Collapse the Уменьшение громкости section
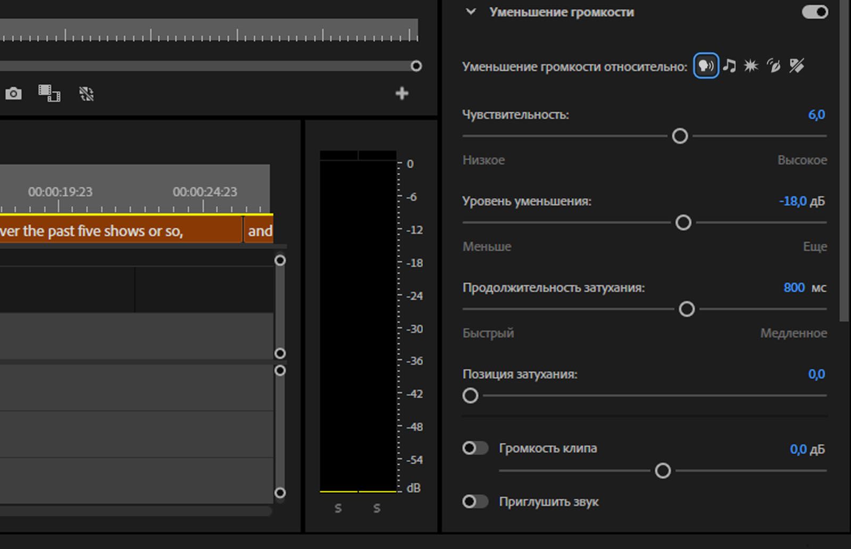Screen dimensions: 851x549 pyautogui.click(x=471, y=12)
